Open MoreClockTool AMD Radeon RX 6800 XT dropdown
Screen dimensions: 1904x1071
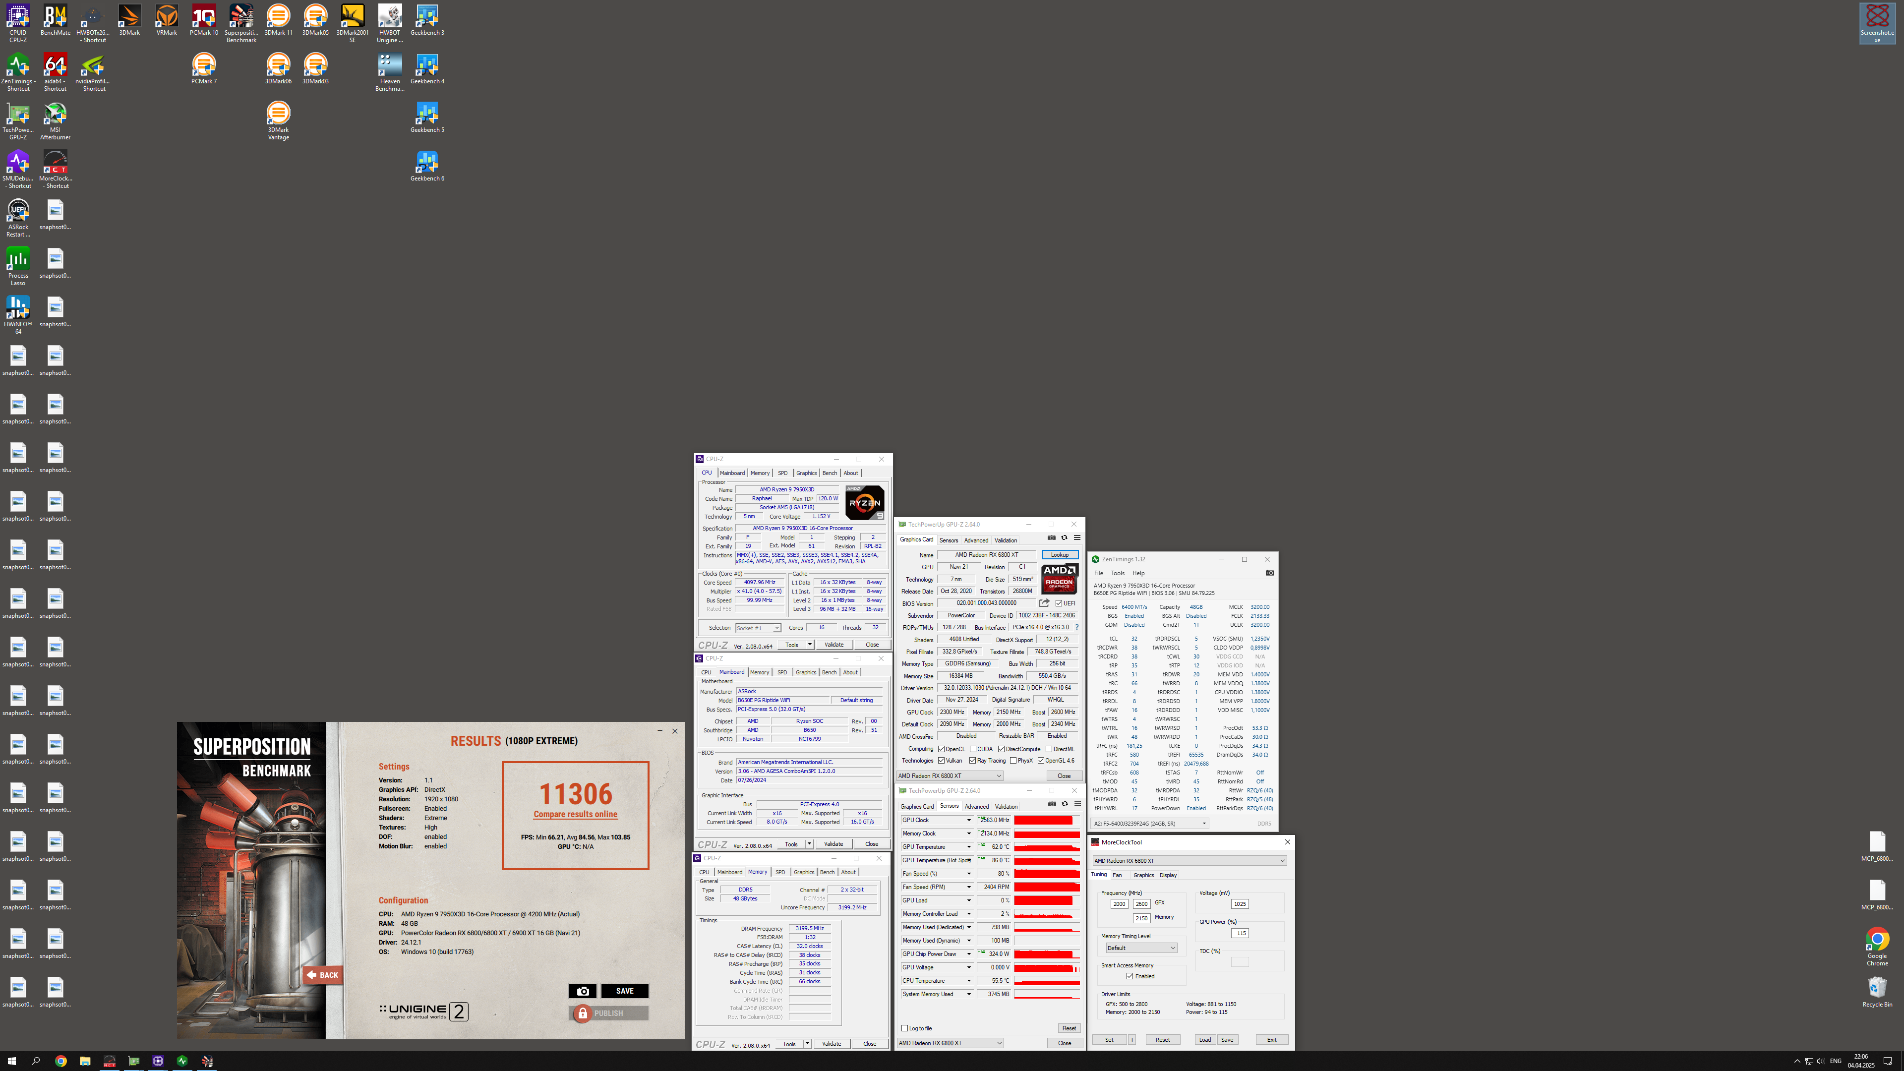[x=1190, y=861]
